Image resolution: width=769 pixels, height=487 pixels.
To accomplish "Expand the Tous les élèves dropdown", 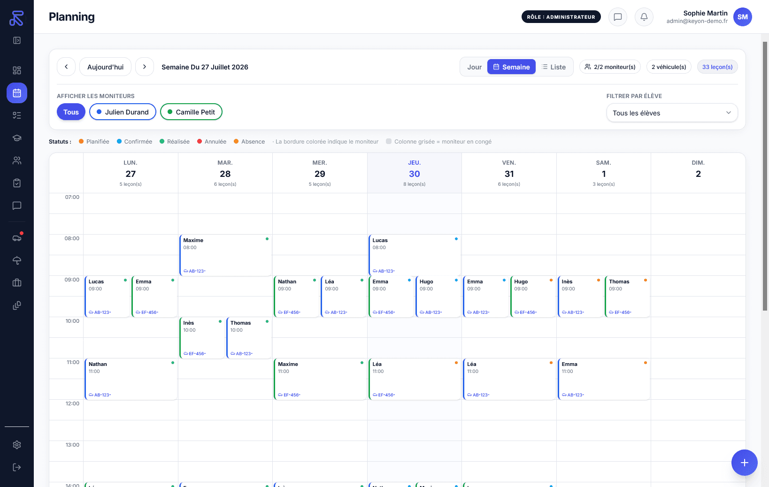I will 672,113.
